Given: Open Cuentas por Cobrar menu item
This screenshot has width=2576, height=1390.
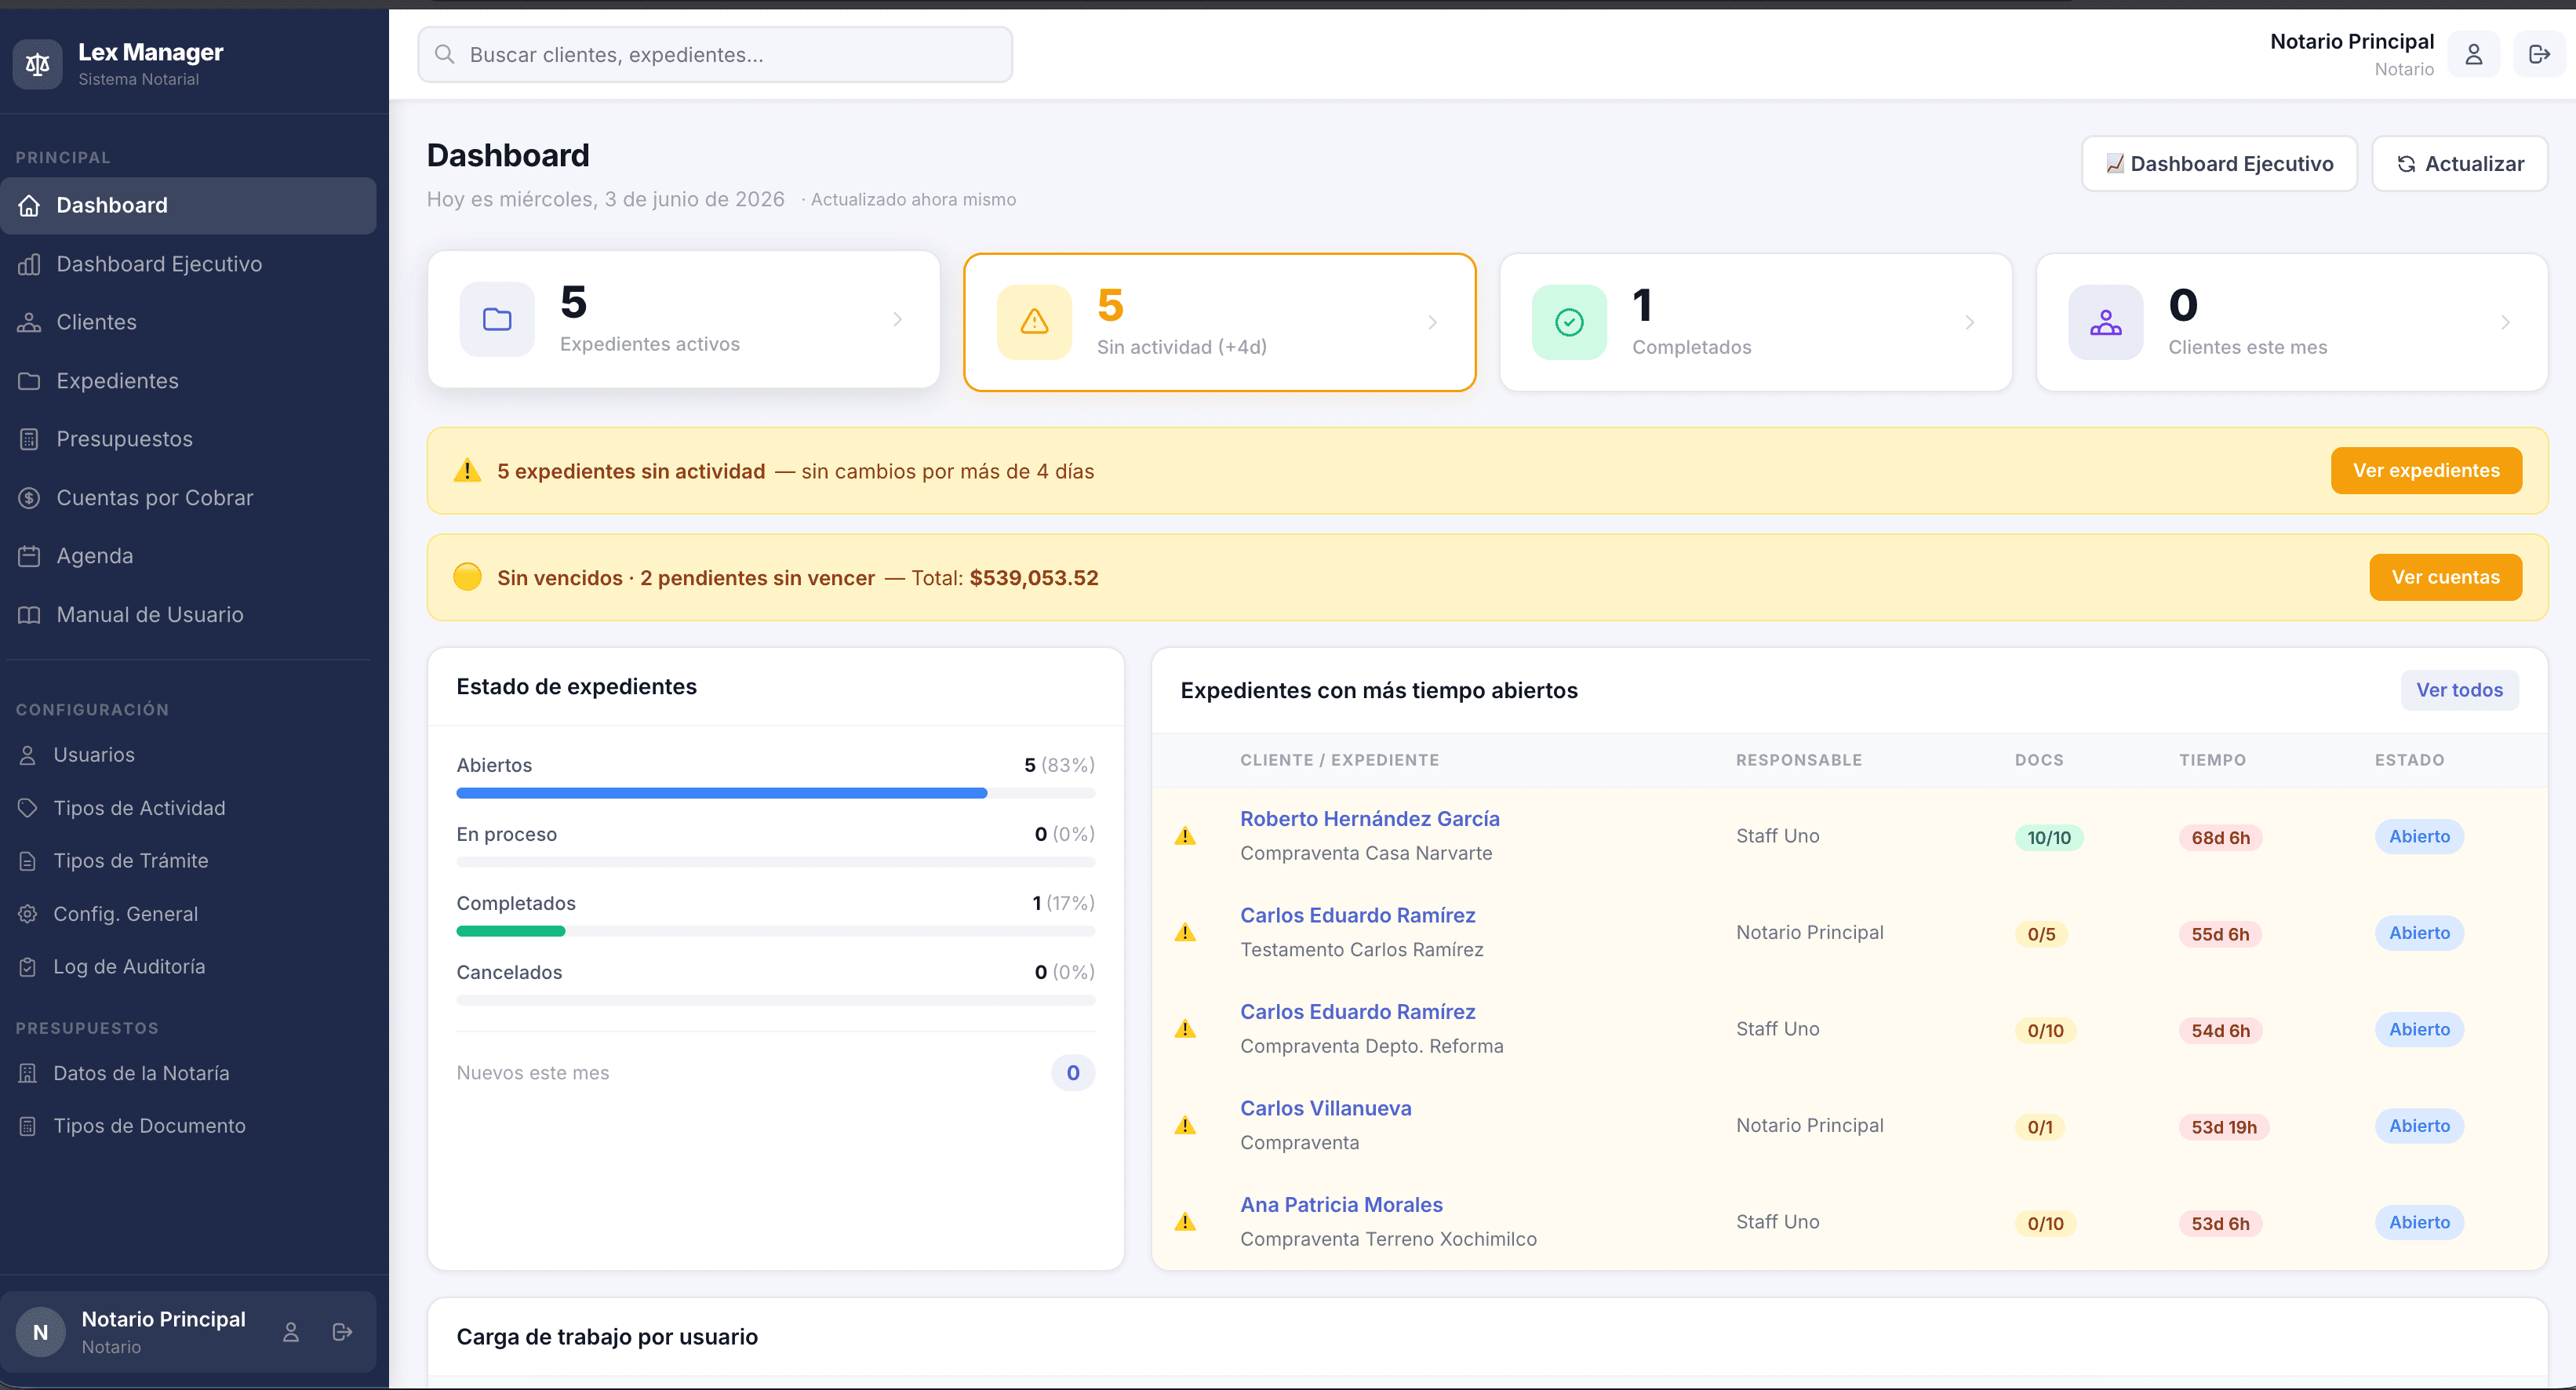Looking at the screenshot, I should 189,498.
